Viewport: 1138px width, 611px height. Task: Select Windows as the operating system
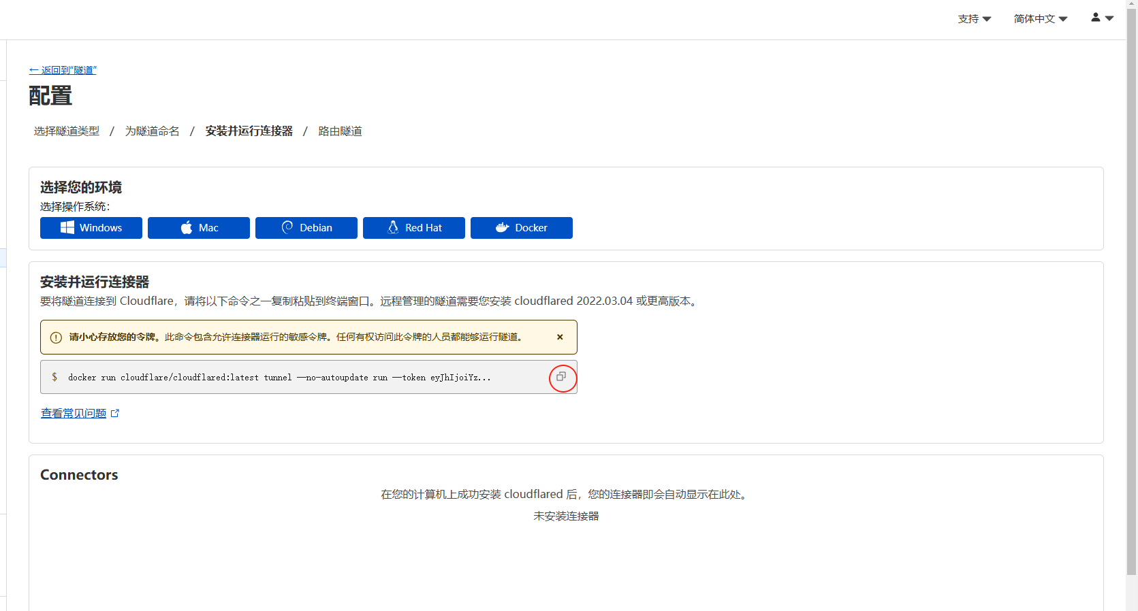pos(91,228)
